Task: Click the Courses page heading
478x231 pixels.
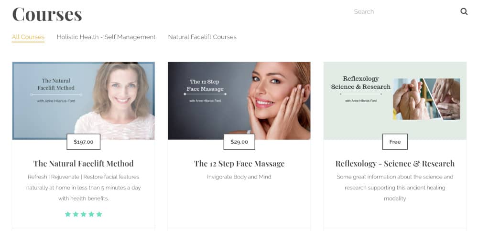Action: click(47, 14)
